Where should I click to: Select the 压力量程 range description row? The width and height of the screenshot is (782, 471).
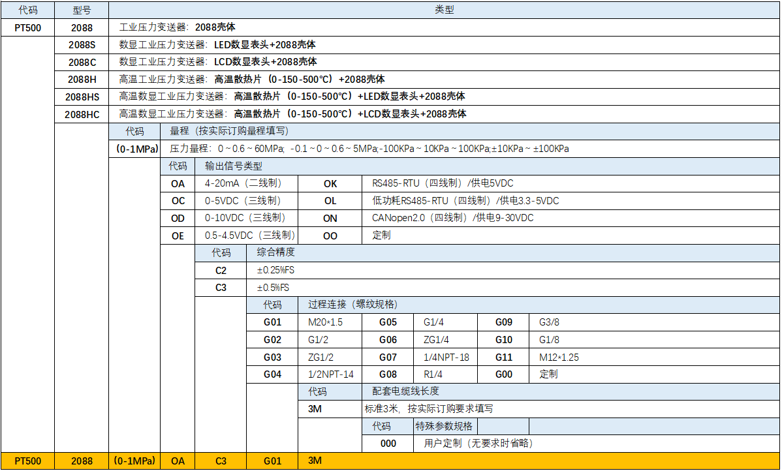[x=369, y=149]
